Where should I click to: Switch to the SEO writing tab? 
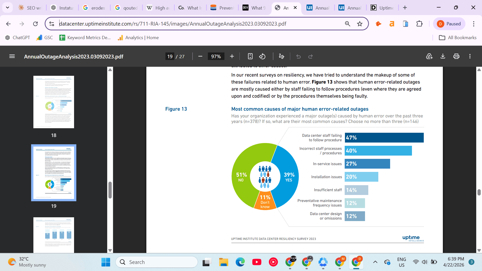click(x=30, y=8)
